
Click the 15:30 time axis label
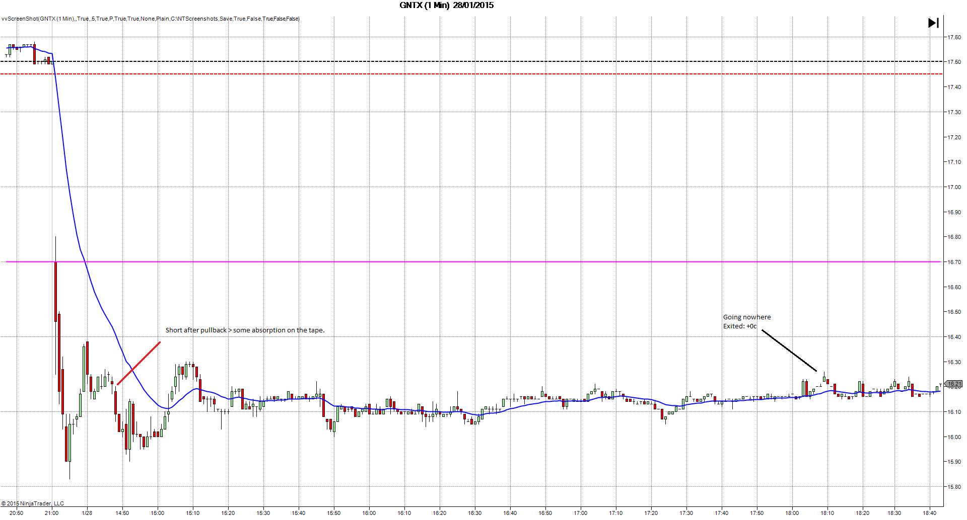coord(263,513)
